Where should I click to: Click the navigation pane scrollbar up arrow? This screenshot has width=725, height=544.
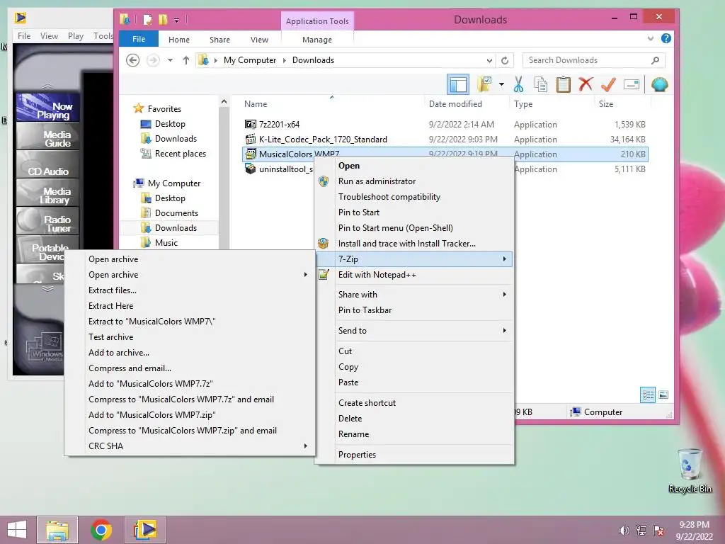tap(224, 102)
